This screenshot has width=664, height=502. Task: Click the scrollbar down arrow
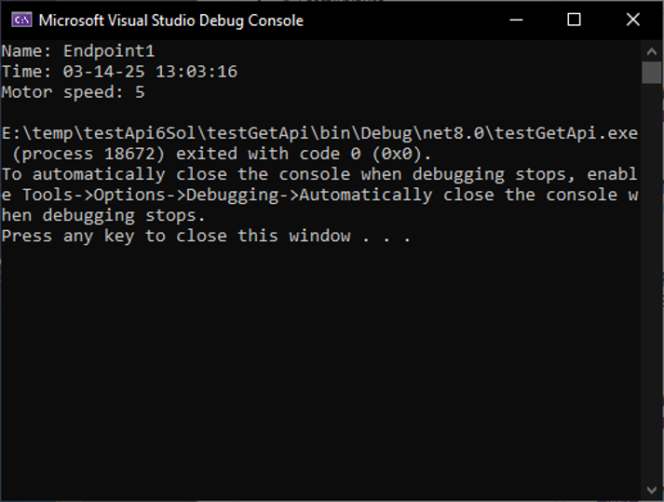651,490
